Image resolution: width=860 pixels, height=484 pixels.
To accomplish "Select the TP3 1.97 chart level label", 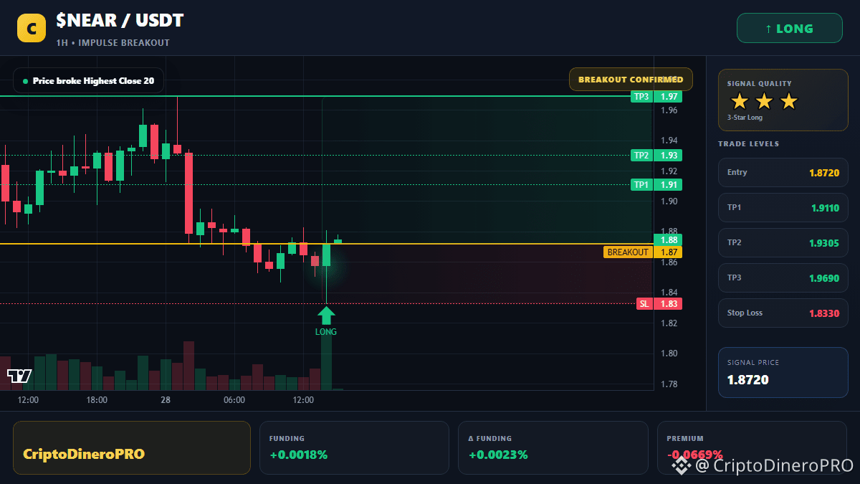I will pos(656,97).
